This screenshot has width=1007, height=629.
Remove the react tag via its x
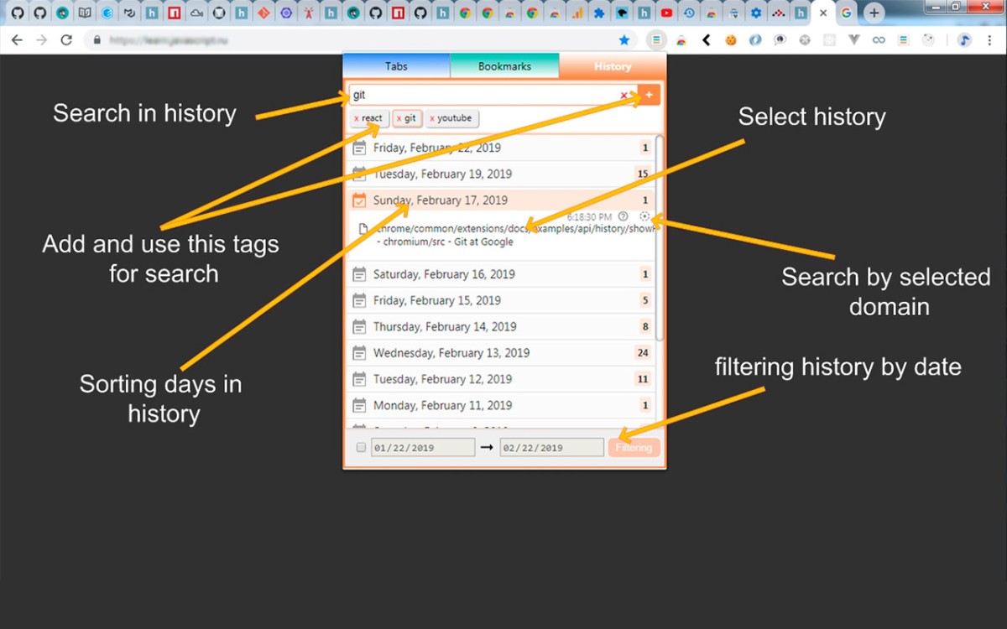point(357,119)
